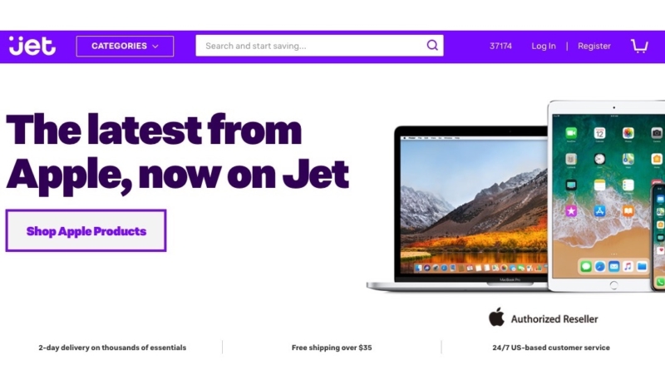Click Free shipping over $35 text

click(332, 348)
